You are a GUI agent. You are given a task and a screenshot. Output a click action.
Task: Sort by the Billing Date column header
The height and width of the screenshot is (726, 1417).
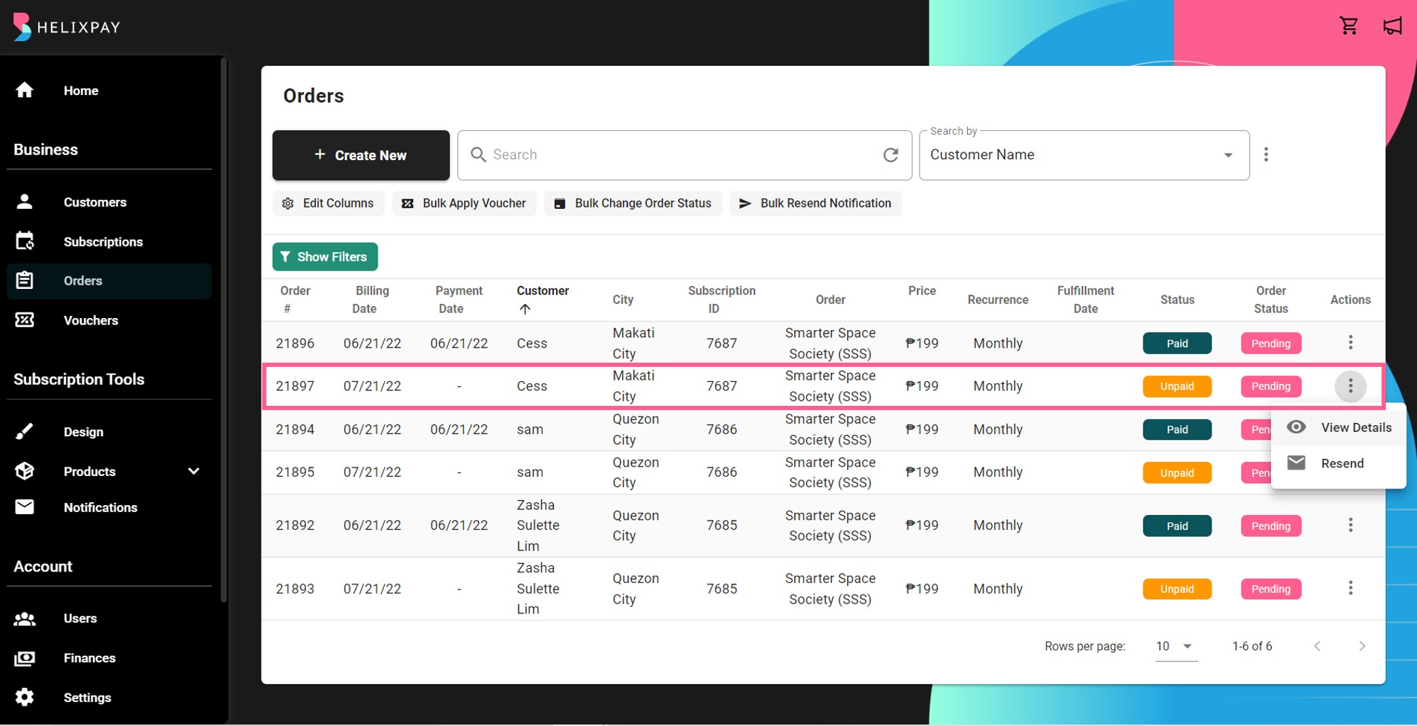coord(372,300)
